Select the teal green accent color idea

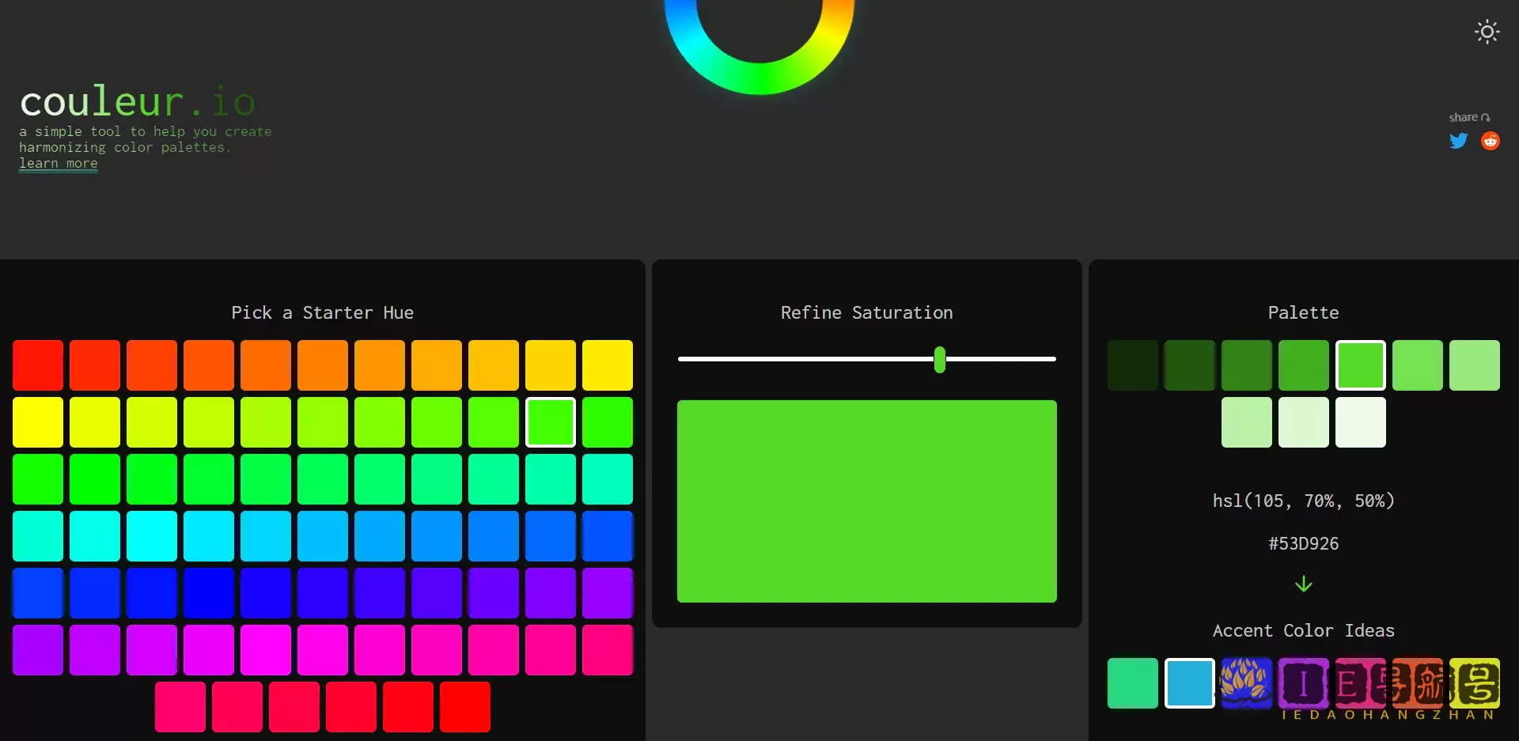click(x=1133, y=683)
